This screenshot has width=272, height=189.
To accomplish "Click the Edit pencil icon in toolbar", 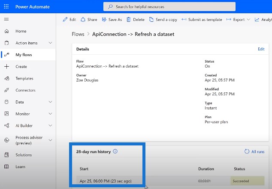I will click(65, 20).
